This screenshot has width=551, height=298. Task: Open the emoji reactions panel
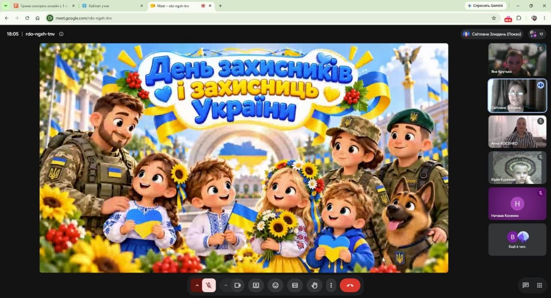pyautogui.click(x=275, y=285)
